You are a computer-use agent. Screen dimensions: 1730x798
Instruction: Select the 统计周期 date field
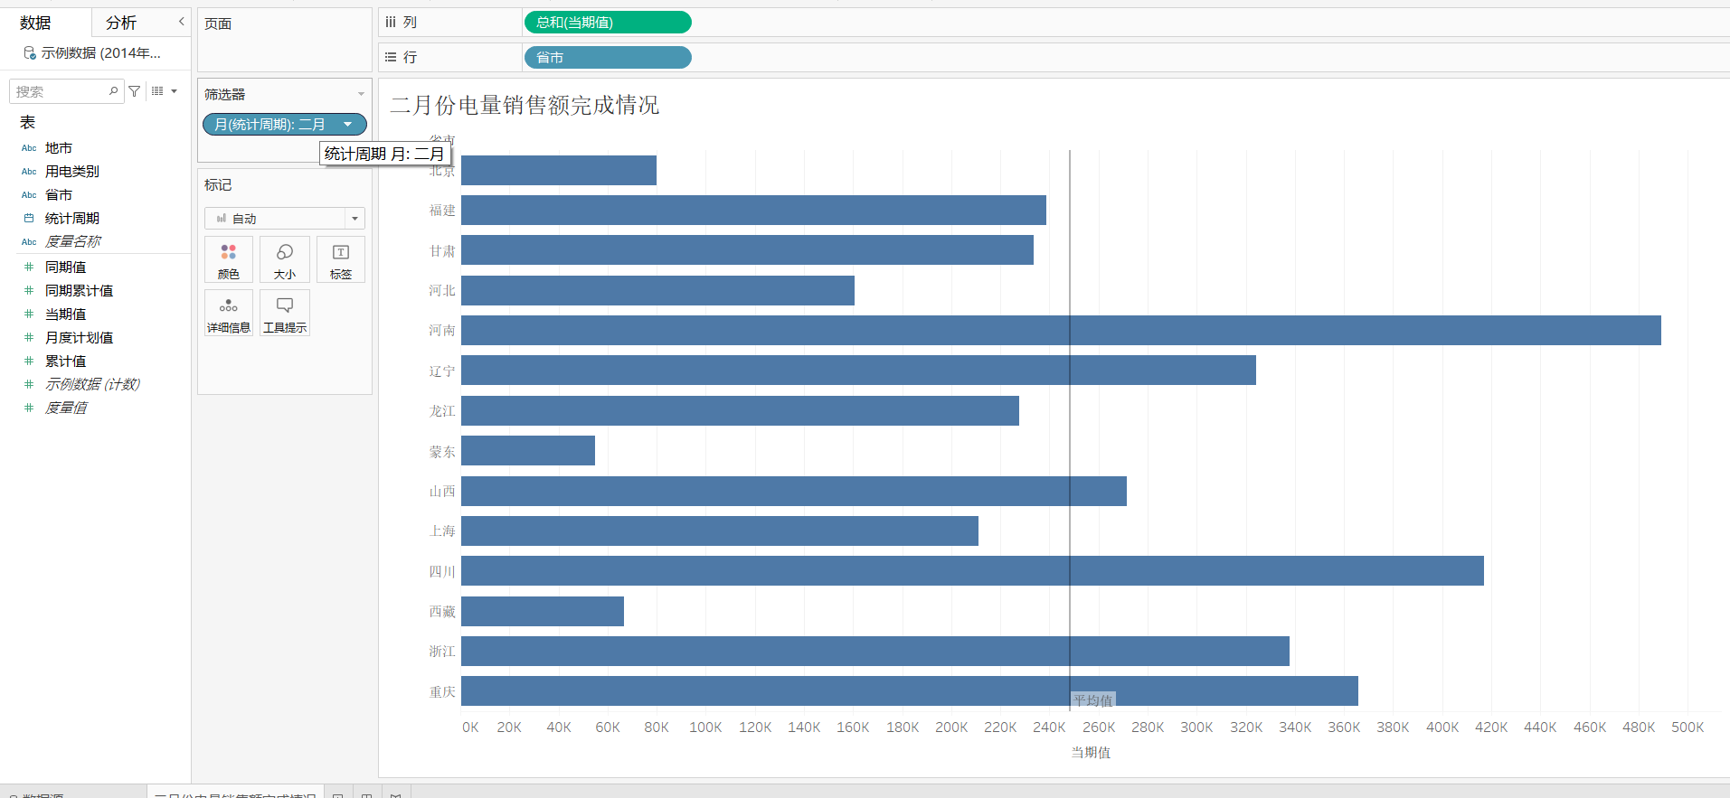(x=72, y=219)
